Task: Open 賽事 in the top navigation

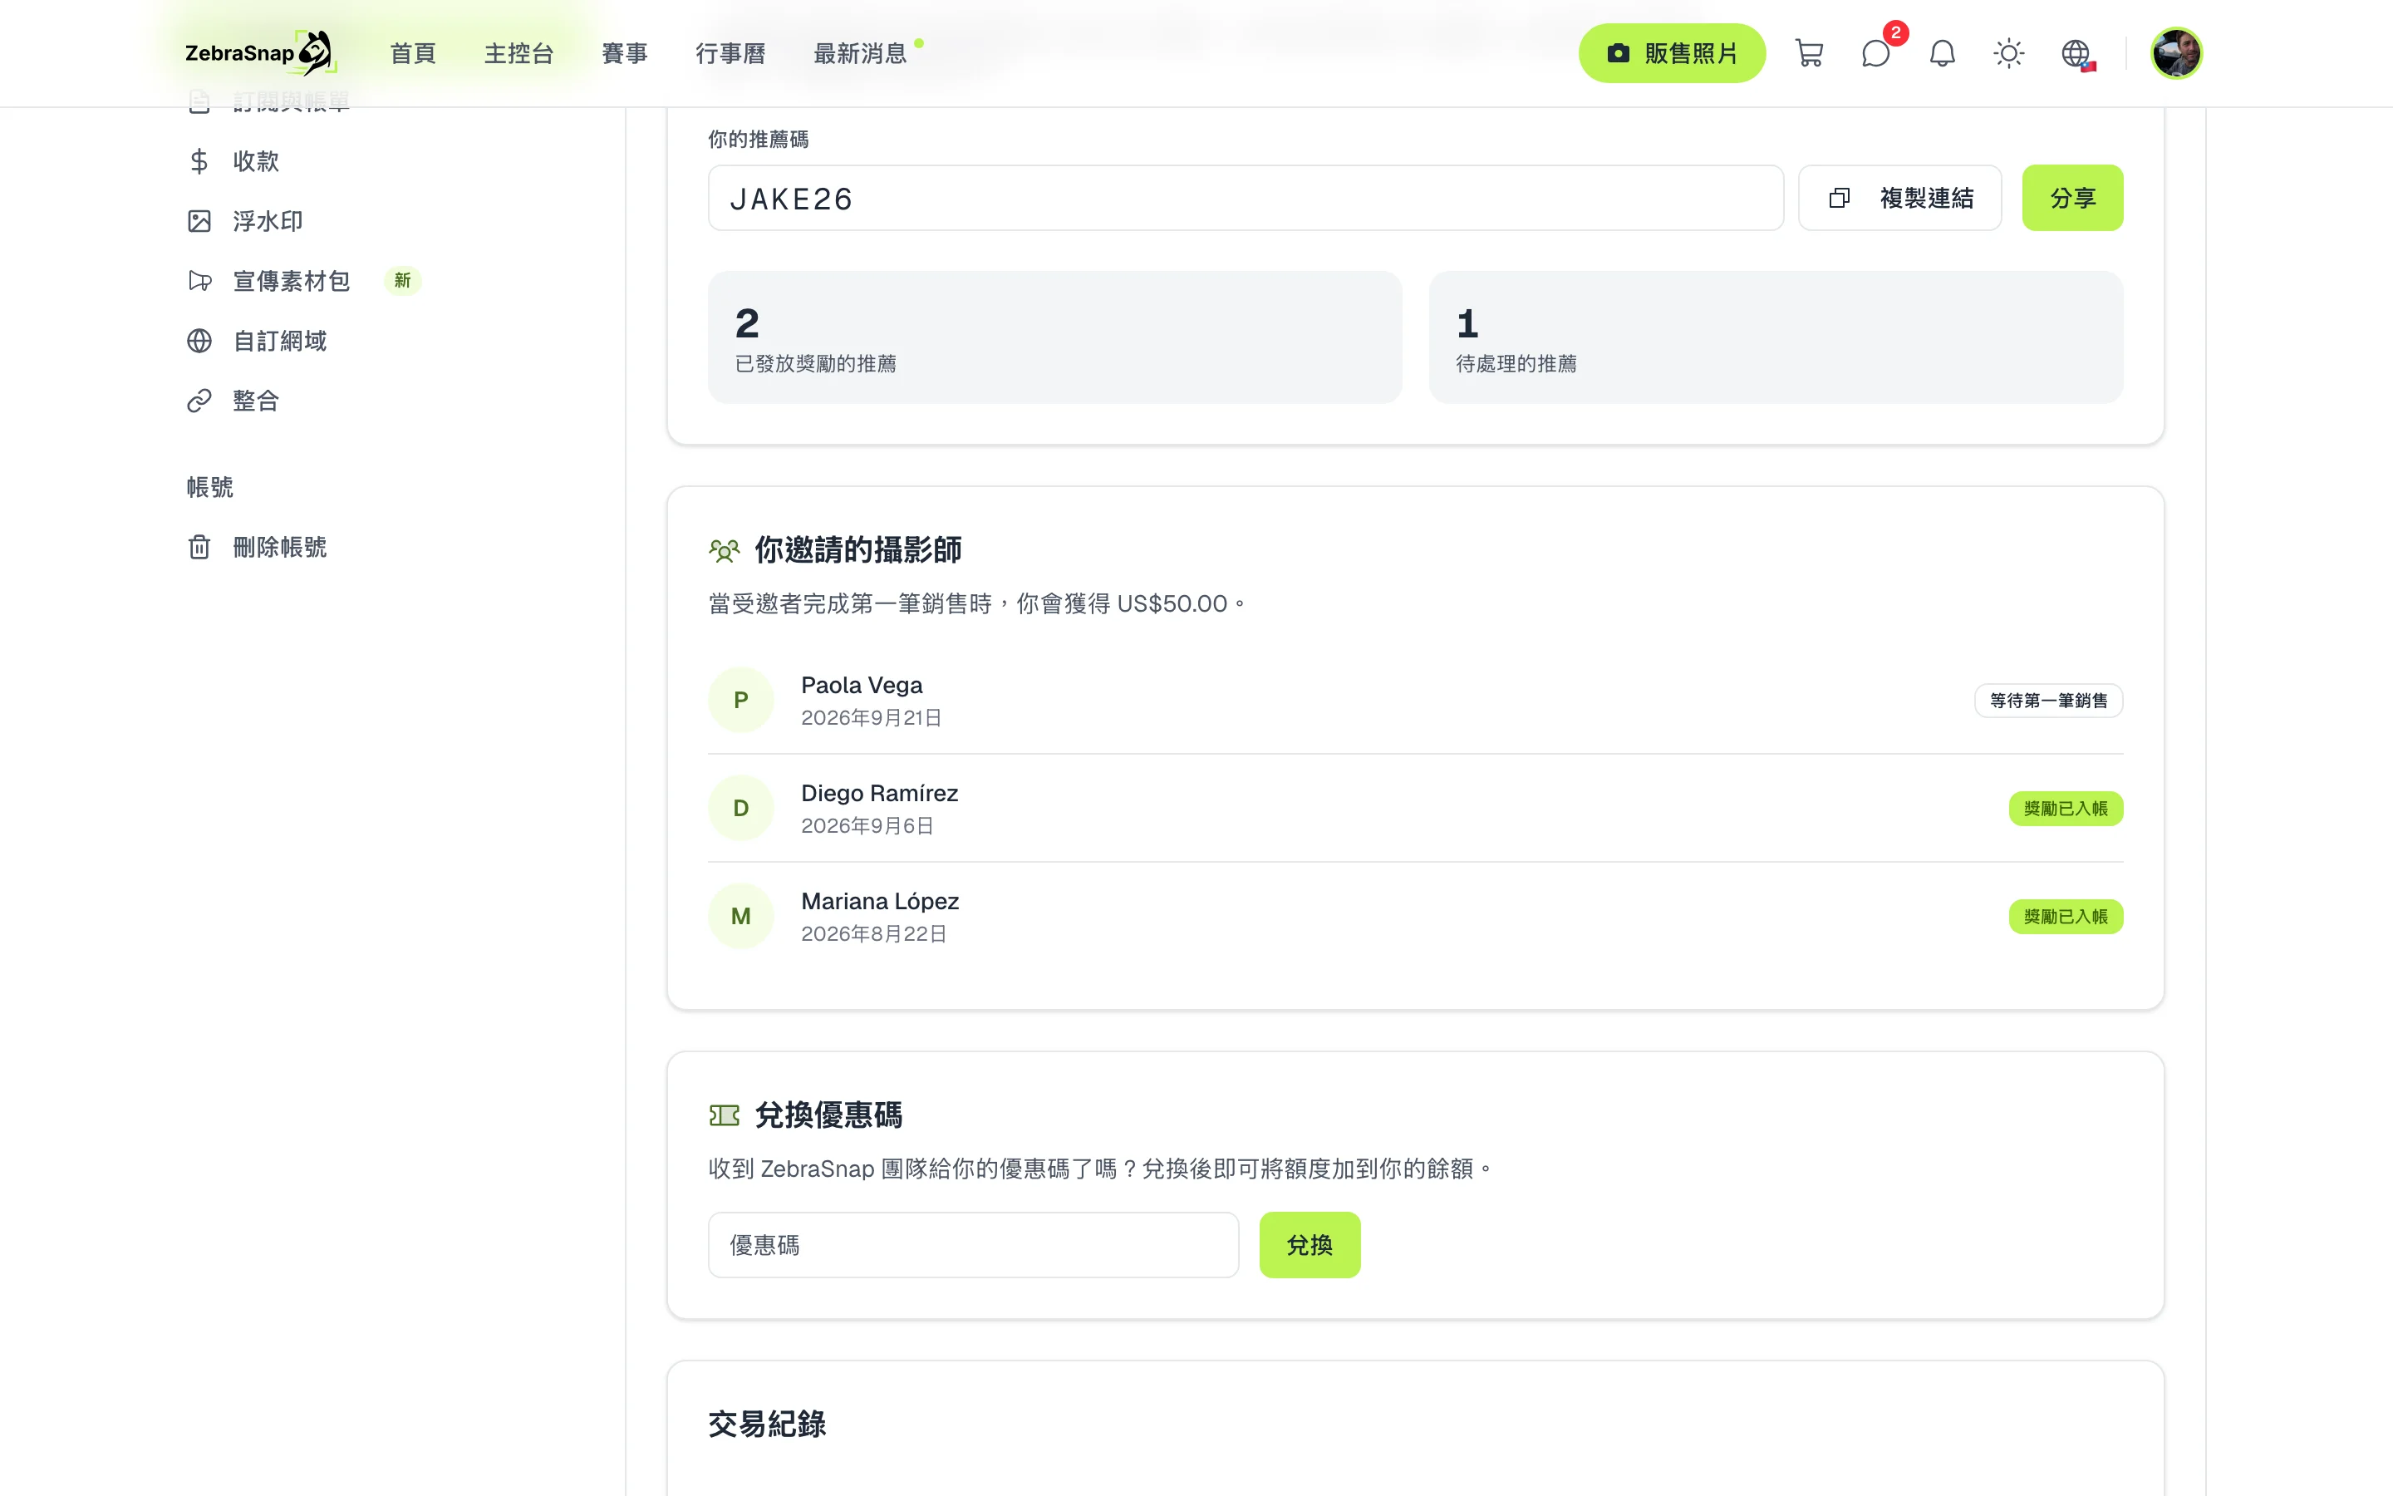Action: [x=624, y=53]
